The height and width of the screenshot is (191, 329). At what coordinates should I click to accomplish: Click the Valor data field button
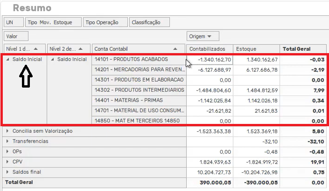[x=15, y=36]
